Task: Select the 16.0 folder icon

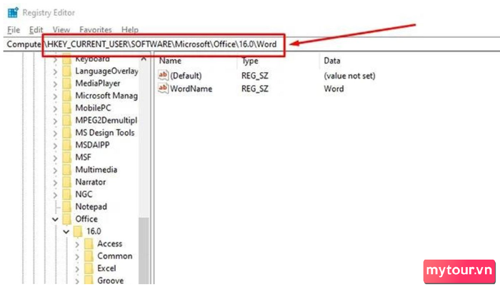Action: [78, 231]
